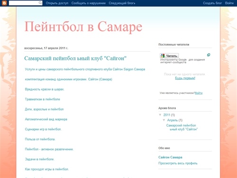Screen dimensions: 237x178
Task: Open the Апрель archive link
Action: click(173, 120)
